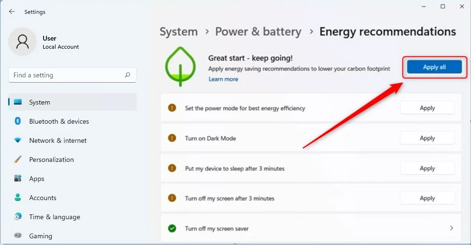Click the Personalization paintbrush icon
471x245 pixels.
18,160
